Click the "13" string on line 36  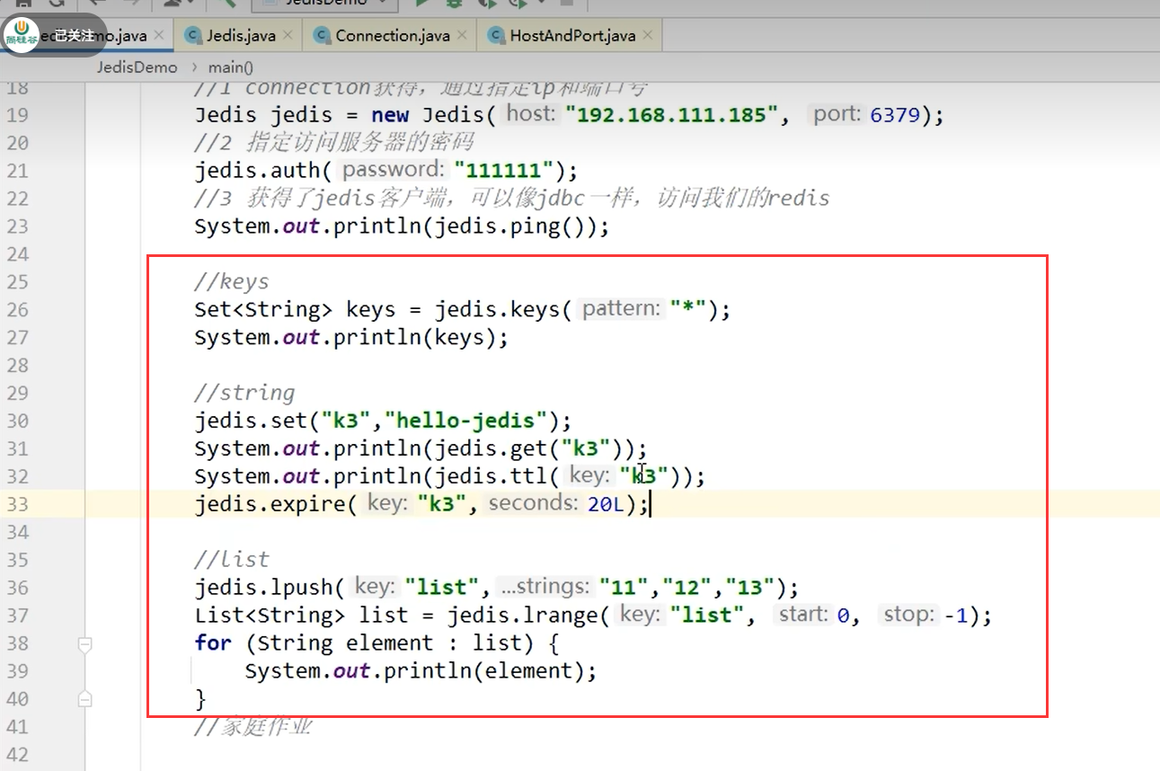(750, 588)
